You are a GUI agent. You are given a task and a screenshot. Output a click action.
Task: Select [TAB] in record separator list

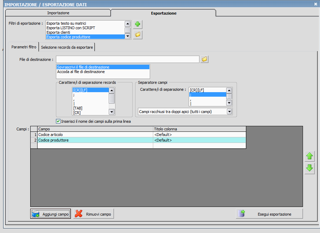click(x=91, y=108)
